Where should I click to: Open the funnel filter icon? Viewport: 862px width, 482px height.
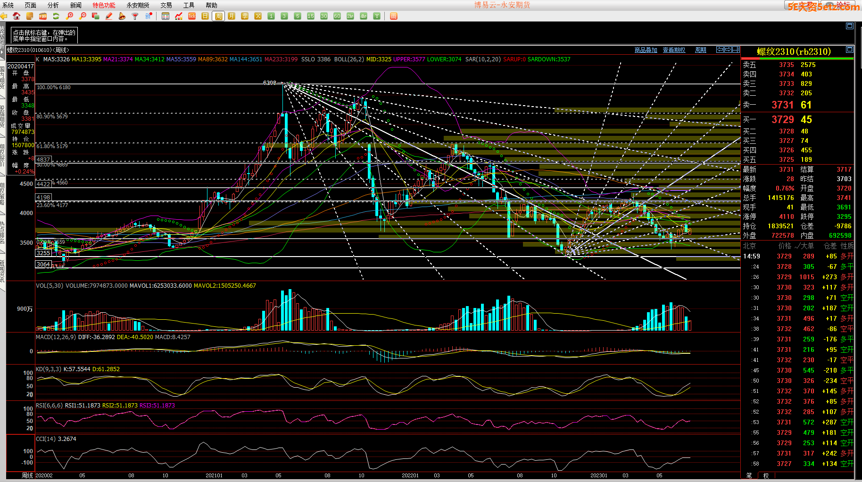[x=135, y=16]
